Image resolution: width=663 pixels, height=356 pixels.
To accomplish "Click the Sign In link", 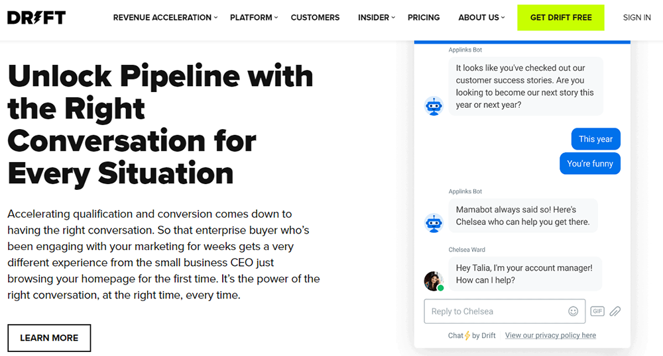I will pos(636,18).
